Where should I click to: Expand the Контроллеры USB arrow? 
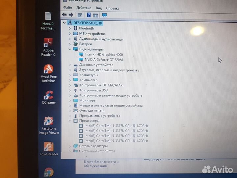70,90
